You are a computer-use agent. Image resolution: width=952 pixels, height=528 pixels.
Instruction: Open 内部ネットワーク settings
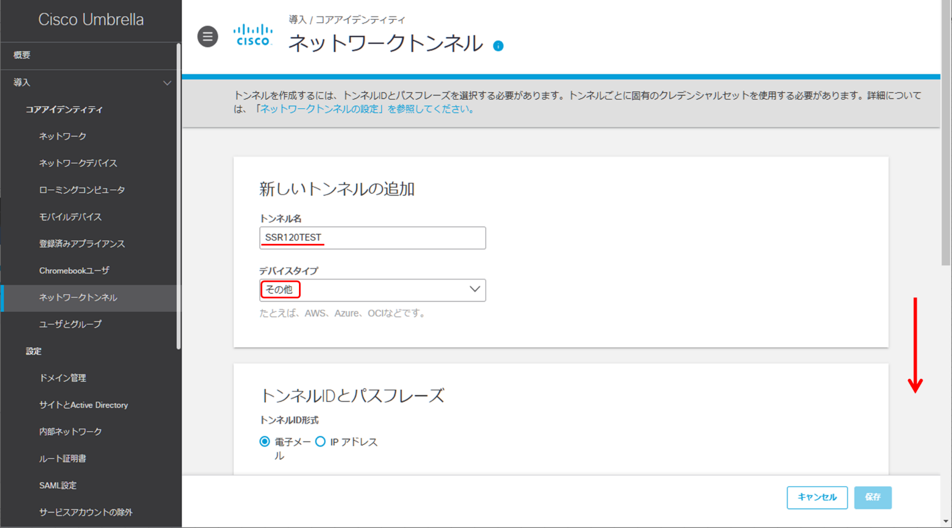pos(70,432)
